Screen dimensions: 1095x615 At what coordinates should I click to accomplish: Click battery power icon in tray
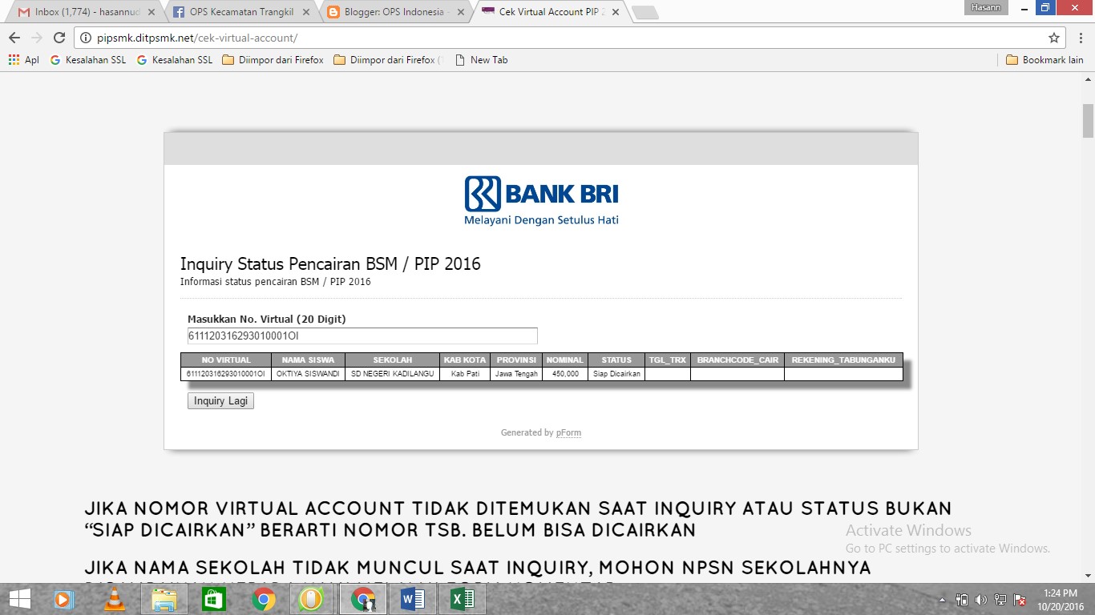tap(963, 599)
